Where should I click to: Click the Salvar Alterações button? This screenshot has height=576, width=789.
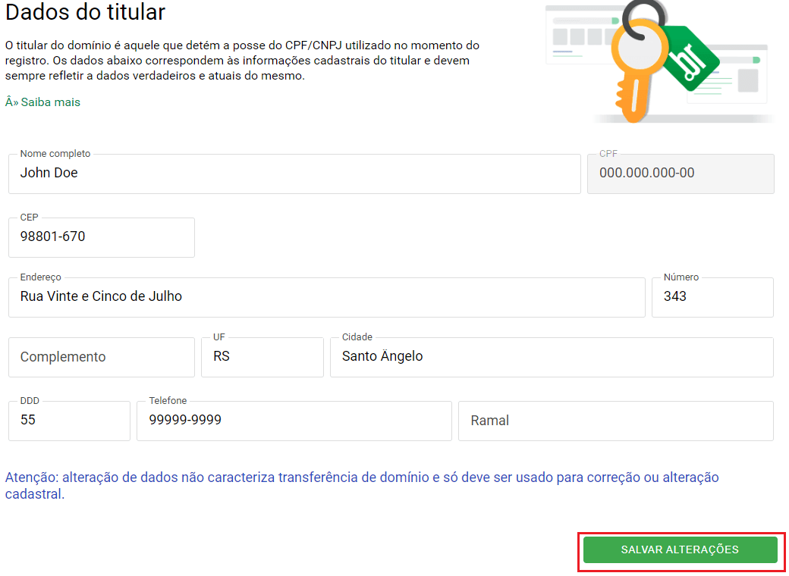[x=681, y=549]
